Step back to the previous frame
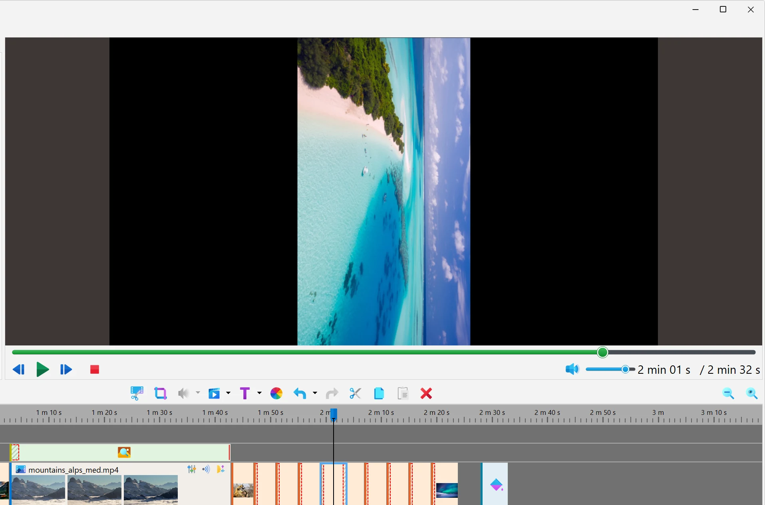Image resolution: width=765 pixels, height=505 pixels. [x=19, y=369]
